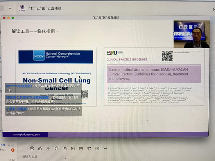The image size is (215, 161).
Task: Open the send-file folder icon
Action: coord(64,148)
